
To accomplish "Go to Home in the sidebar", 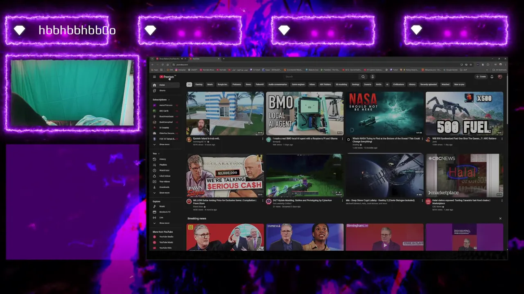I will coord(165,85).
